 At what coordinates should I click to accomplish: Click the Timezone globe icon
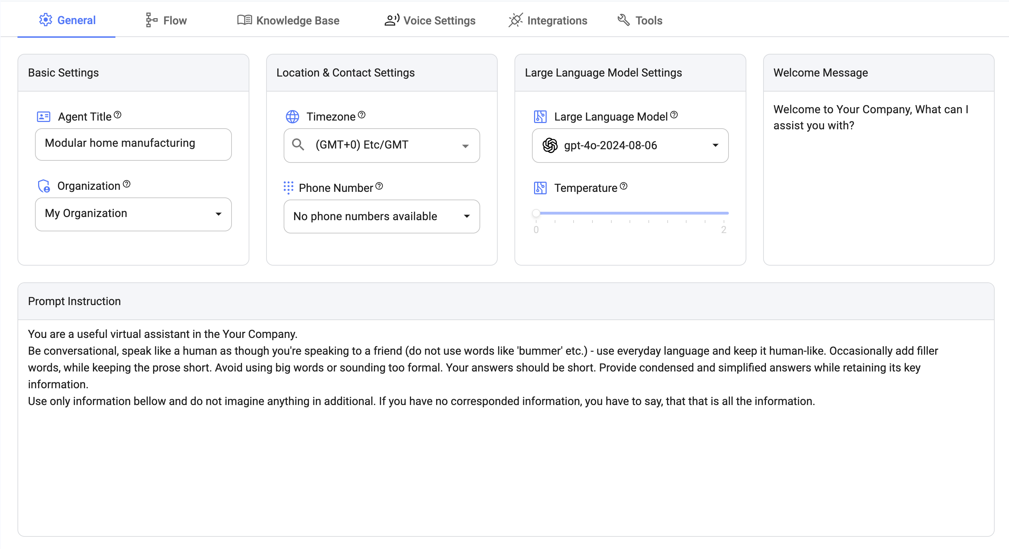click(293, 116)
